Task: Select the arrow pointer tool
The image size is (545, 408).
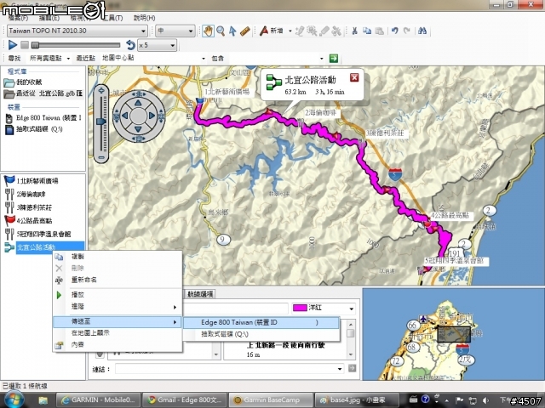Action: pyautogui.click(x=232, y=31)
